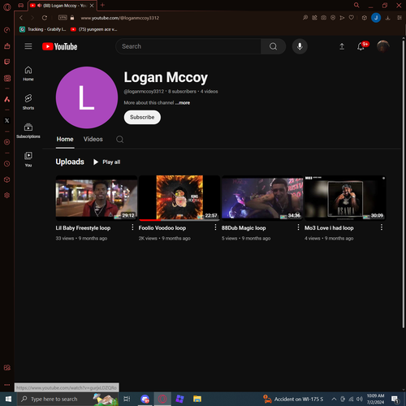Open the You library section
The image size is (406, 406).
coord(28,159)
